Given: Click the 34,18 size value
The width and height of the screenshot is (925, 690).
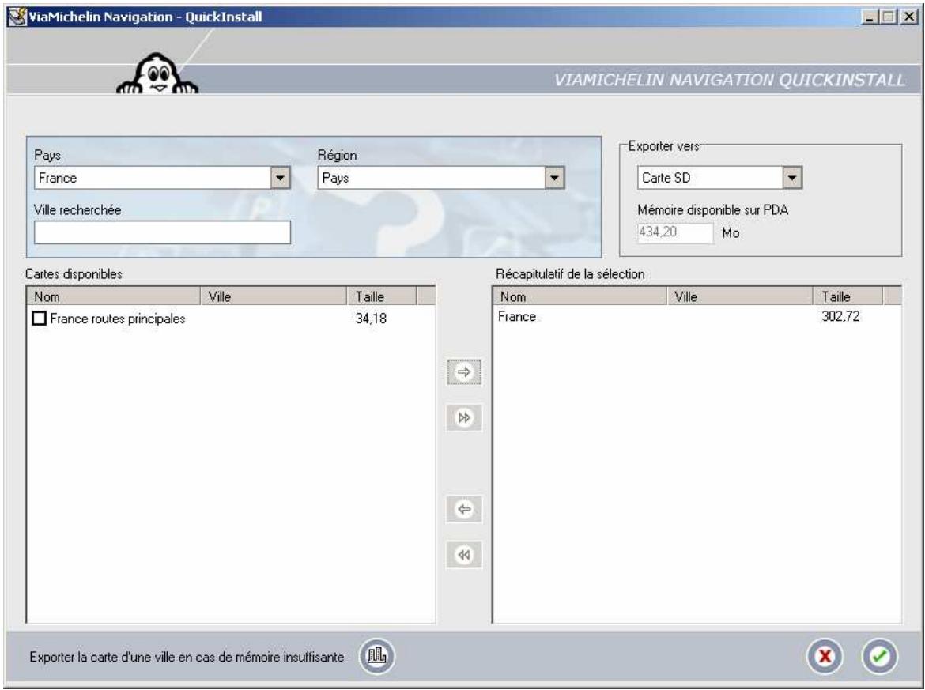Looking at the screenshot, I should [x=371, y=319].
